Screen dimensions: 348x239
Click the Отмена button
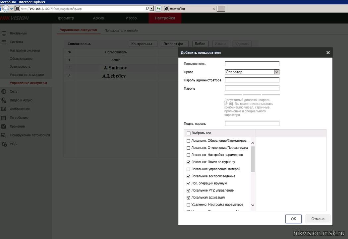318,219
